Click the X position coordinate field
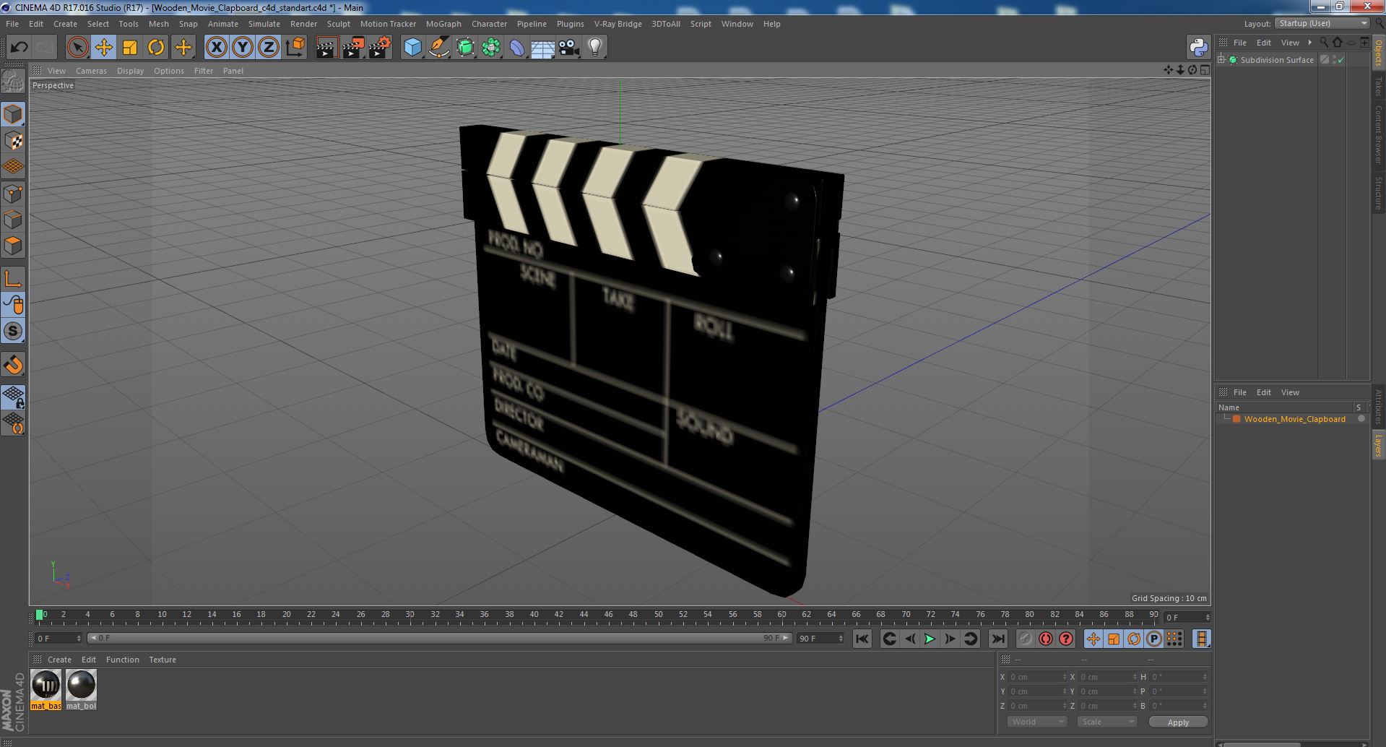The image size is (1386, 747). 1038,677
